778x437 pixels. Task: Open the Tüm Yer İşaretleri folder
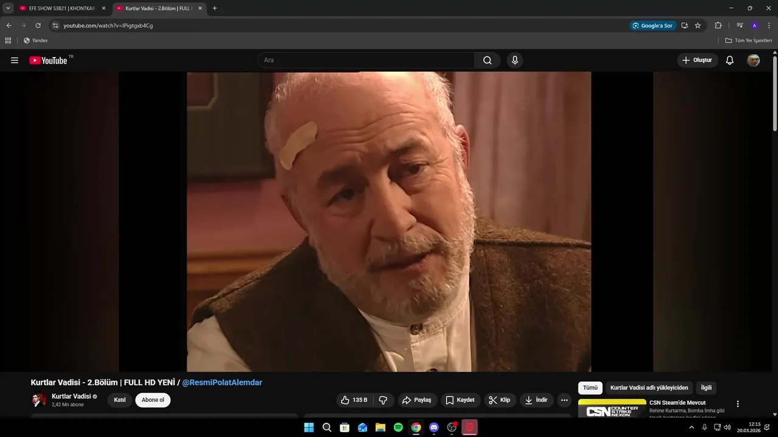748,41
